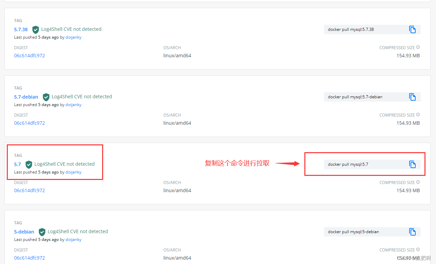This screenshot has width=436, height=264.
Task: Open digest 06c614dfc972 in the 5-debian card
Action: (30, 258)
